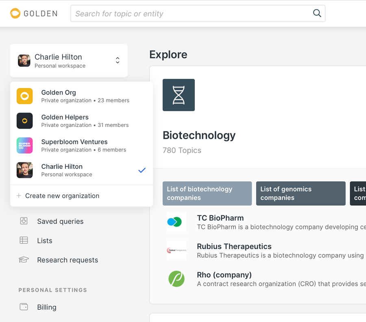Viewport: 366px width, 322px height.
Task: Click the 780 Topics count
Action: 182,150
